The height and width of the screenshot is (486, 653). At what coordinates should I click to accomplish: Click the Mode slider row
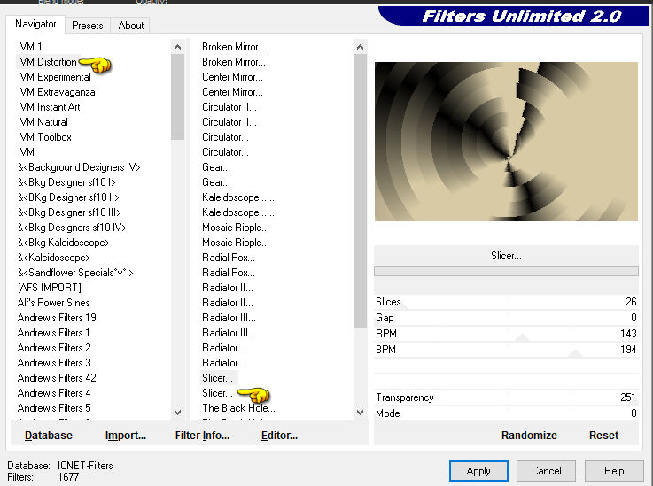coord(506,413)
